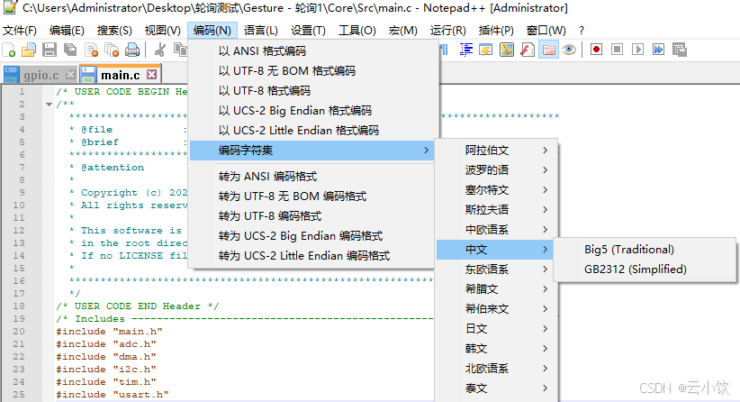Screen dimensions: 740x402
Task: Select 转为 UTF-8 编码格式
Action: coord(311,216)
